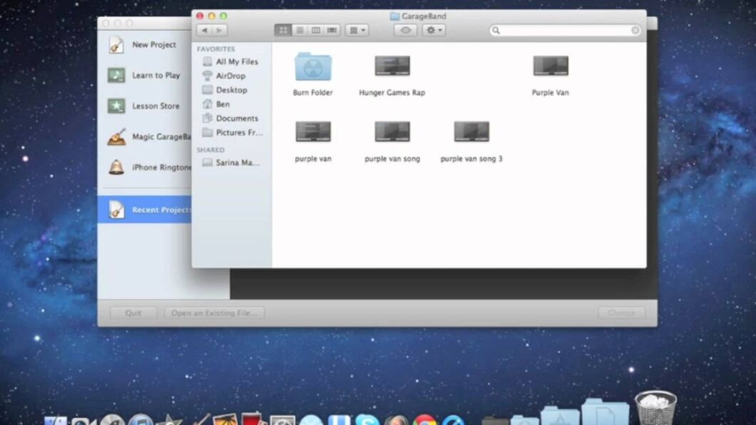The width and height of the screenshot is (756, 425).
Task: Go to Desktop in Favorites sidebar
Action: pos(231,90)
